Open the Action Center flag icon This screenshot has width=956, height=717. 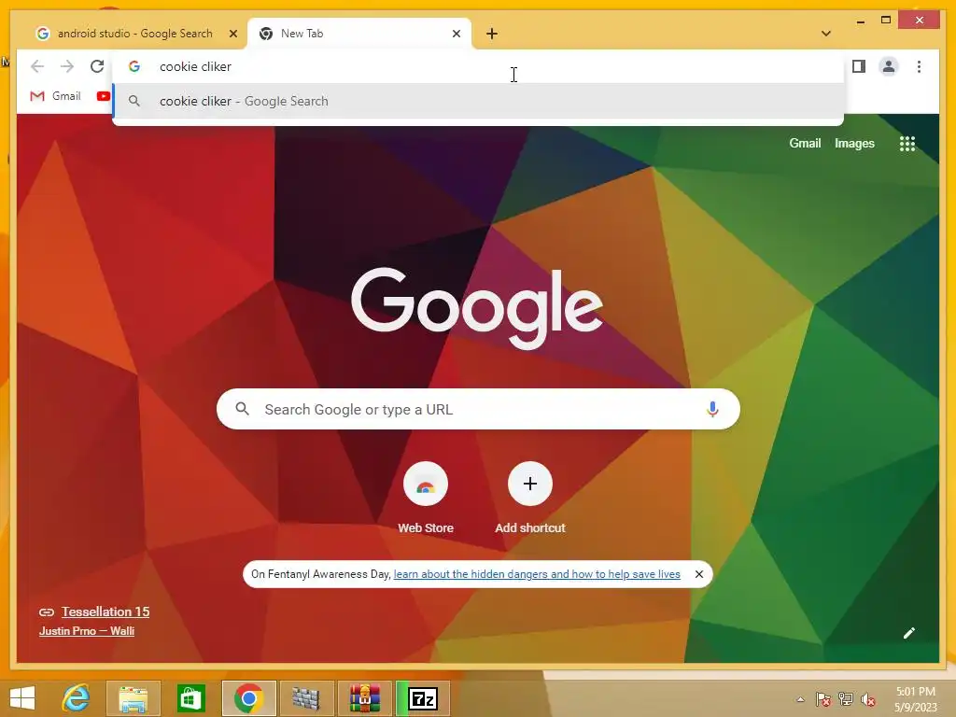click(x=822, y=699)
